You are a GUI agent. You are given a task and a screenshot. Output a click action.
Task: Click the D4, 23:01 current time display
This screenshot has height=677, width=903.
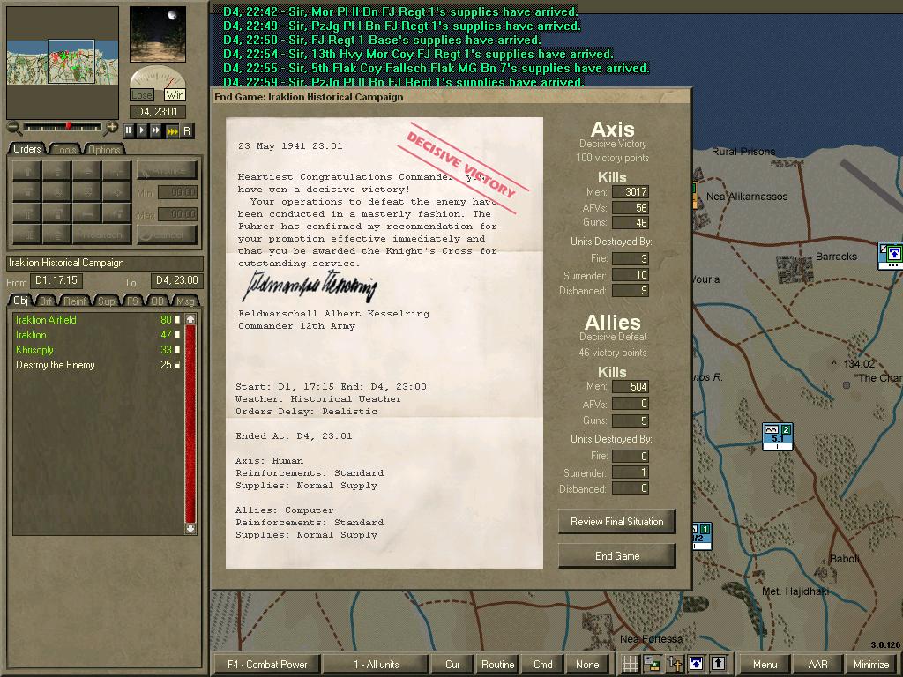pyautogui.click(x=158, y=112)
